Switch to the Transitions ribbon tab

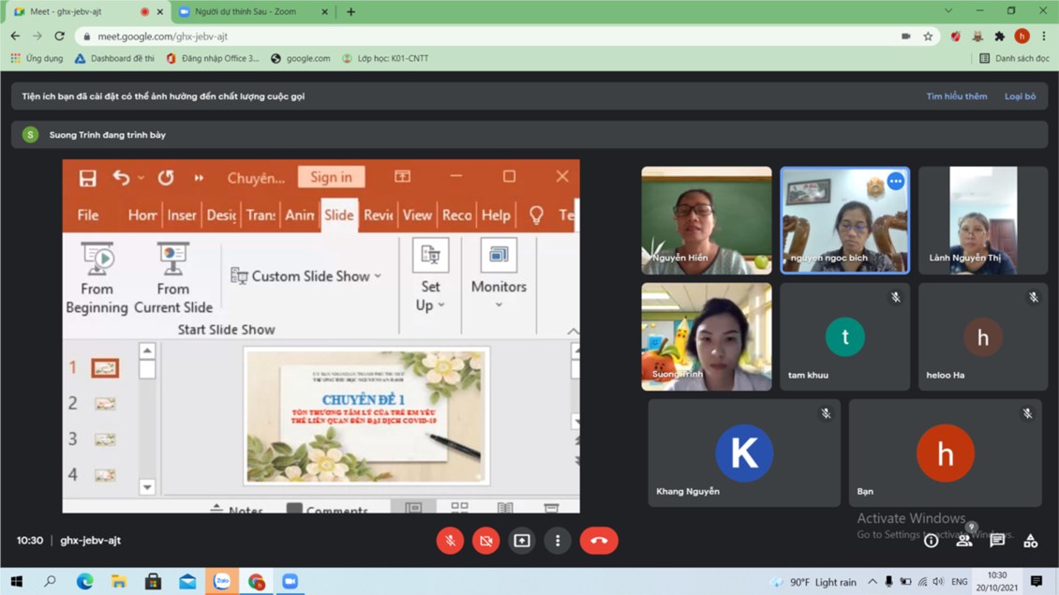click(260, 215)
